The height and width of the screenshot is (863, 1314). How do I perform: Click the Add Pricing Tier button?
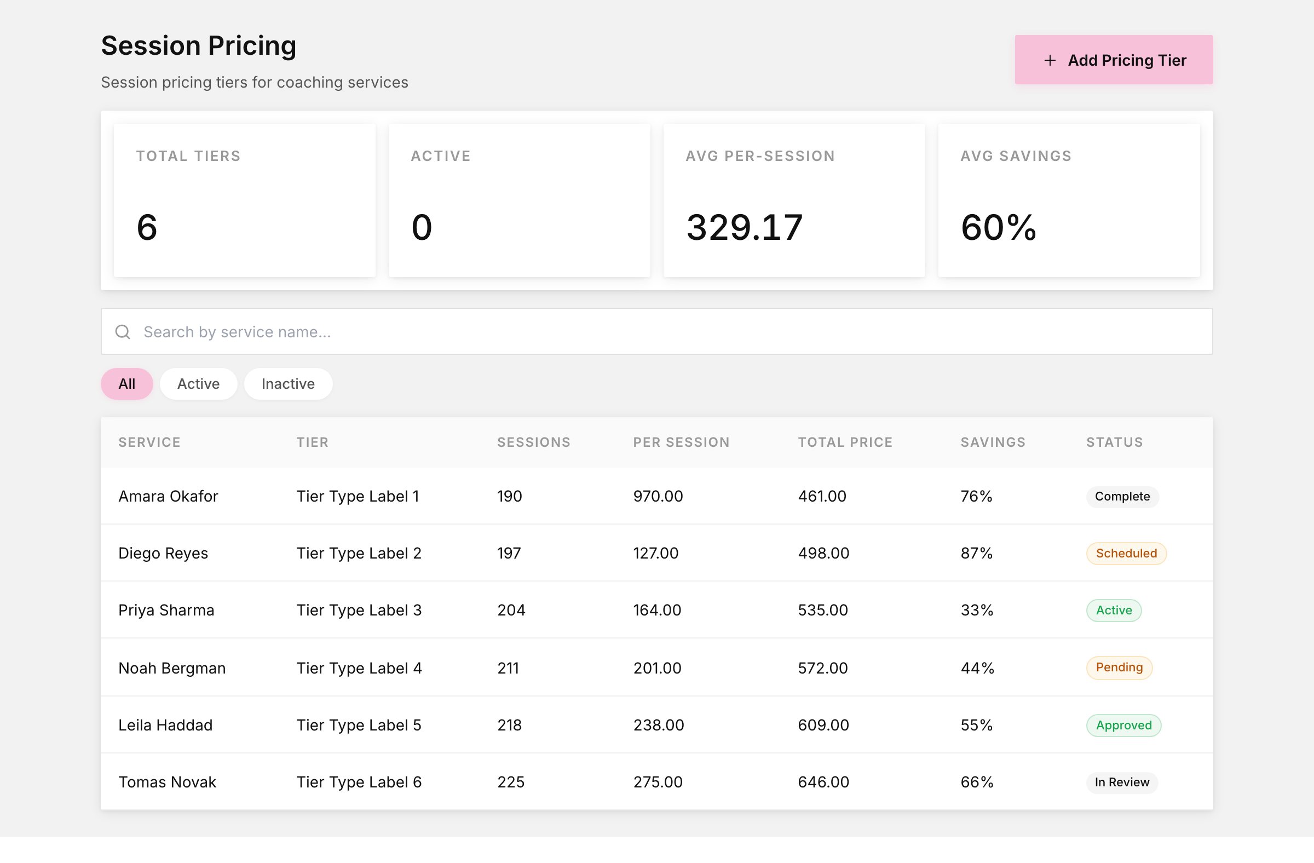coord(1113,60)
